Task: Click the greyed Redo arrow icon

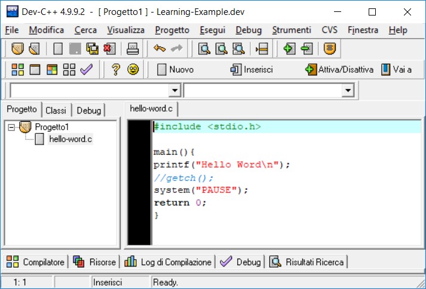Action: [177, 49]
